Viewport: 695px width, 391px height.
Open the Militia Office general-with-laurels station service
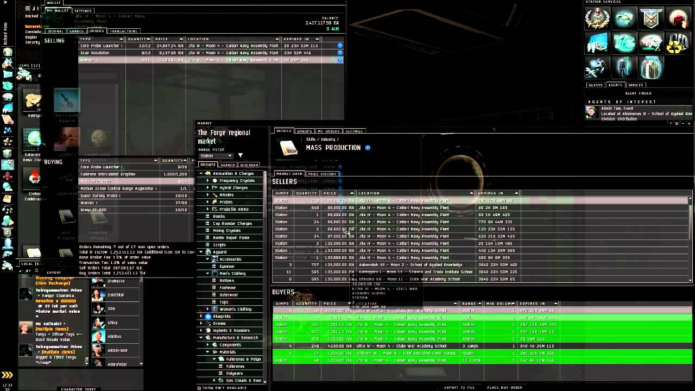point(597,18)
